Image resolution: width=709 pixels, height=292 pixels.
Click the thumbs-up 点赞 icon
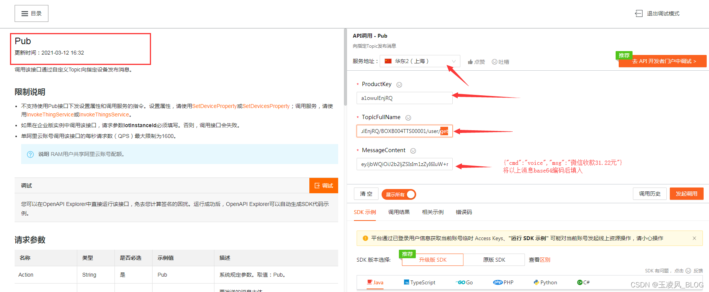pos(470,62)
